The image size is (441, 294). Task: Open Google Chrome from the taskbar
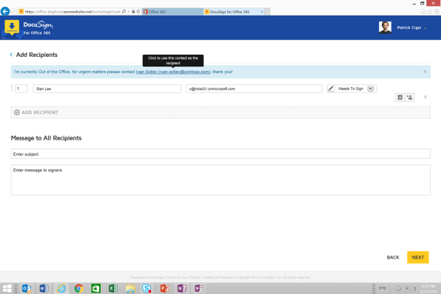[78, 288]
